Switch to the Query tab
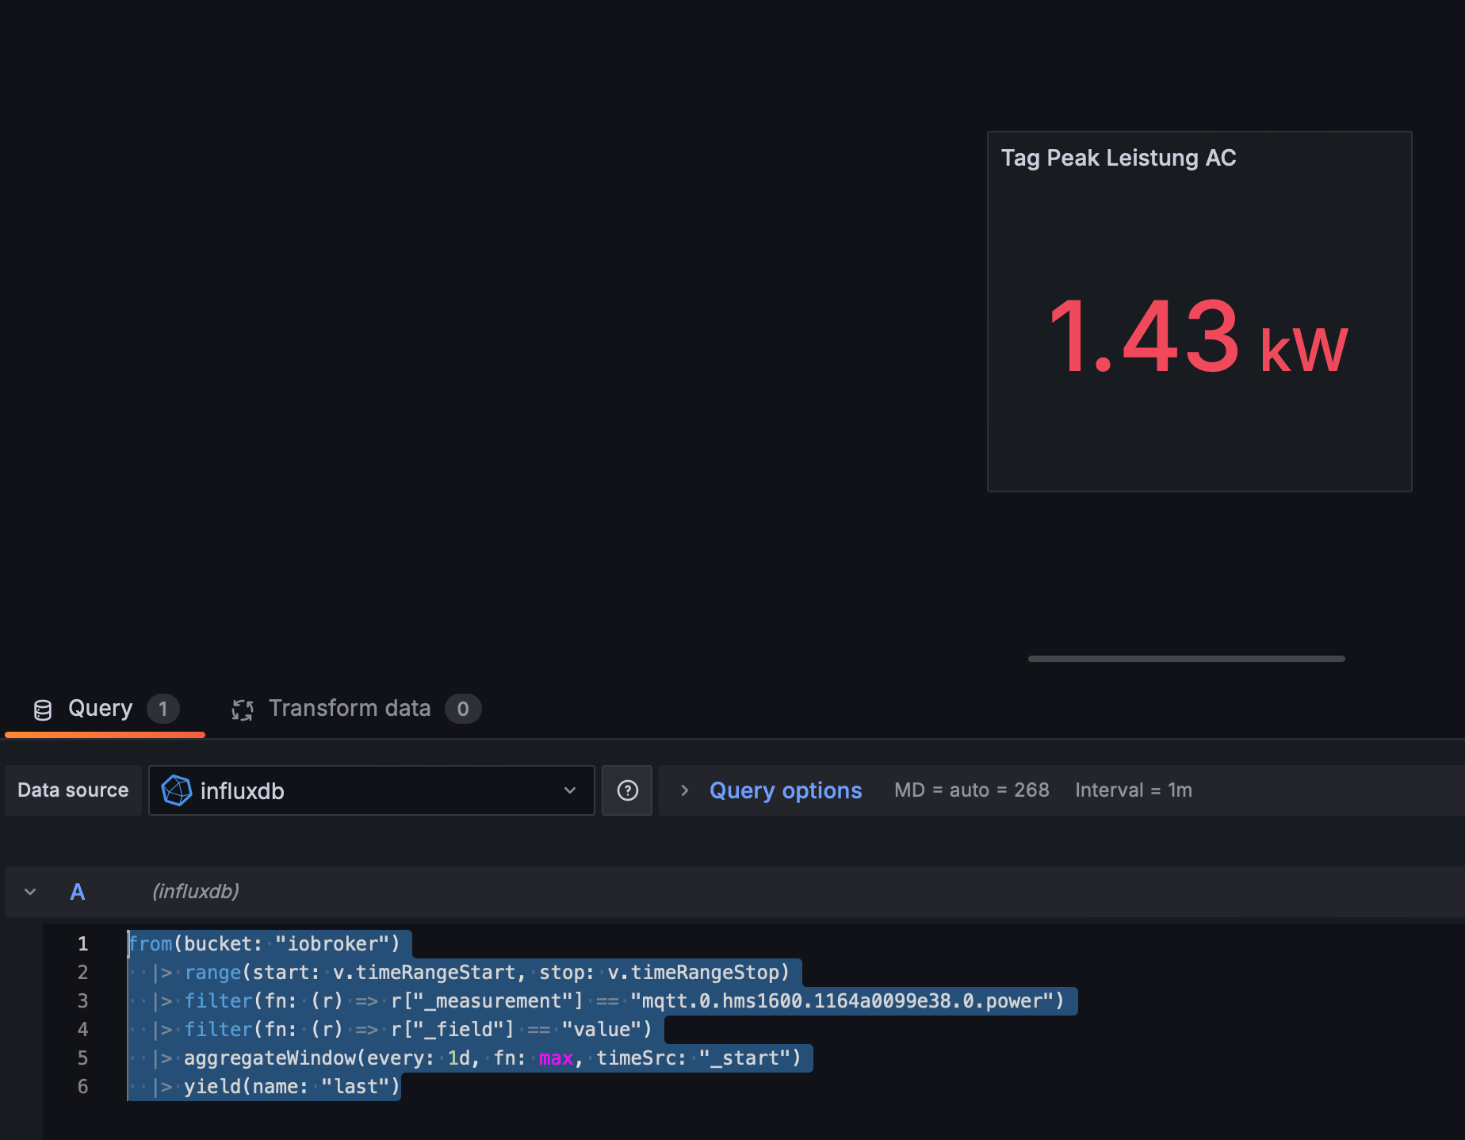The image size is (1465, 1140). [x=105, y=709]
